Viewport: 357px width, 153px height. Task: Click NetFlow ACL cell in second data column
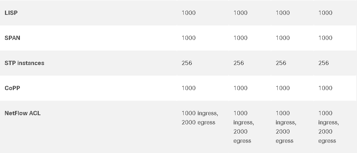[x=244, y=127]
